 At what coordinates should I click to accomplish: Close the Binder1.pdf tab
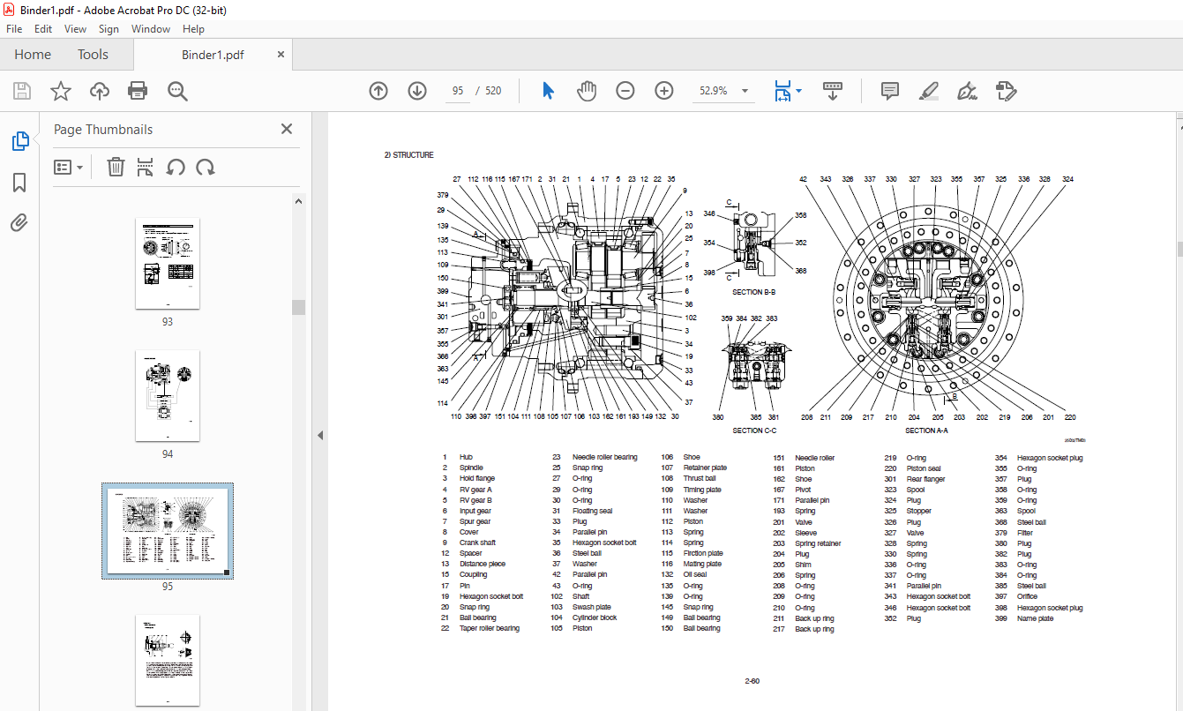tap(281, 55)
